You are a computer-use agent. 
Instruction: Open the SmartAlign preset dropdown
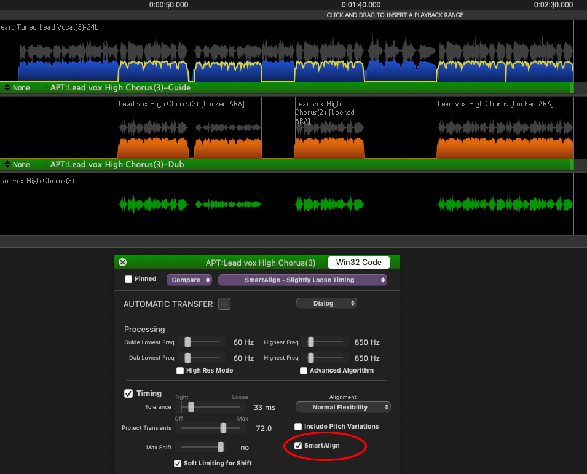[x=302, y=280]
